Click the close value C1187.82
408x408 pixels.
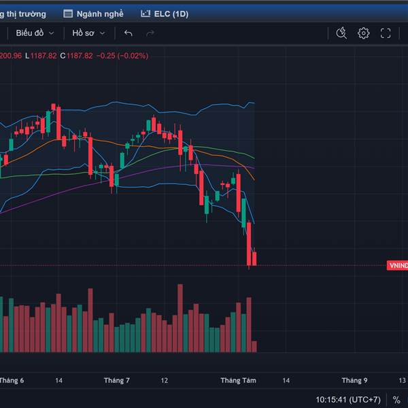point(76,56)
